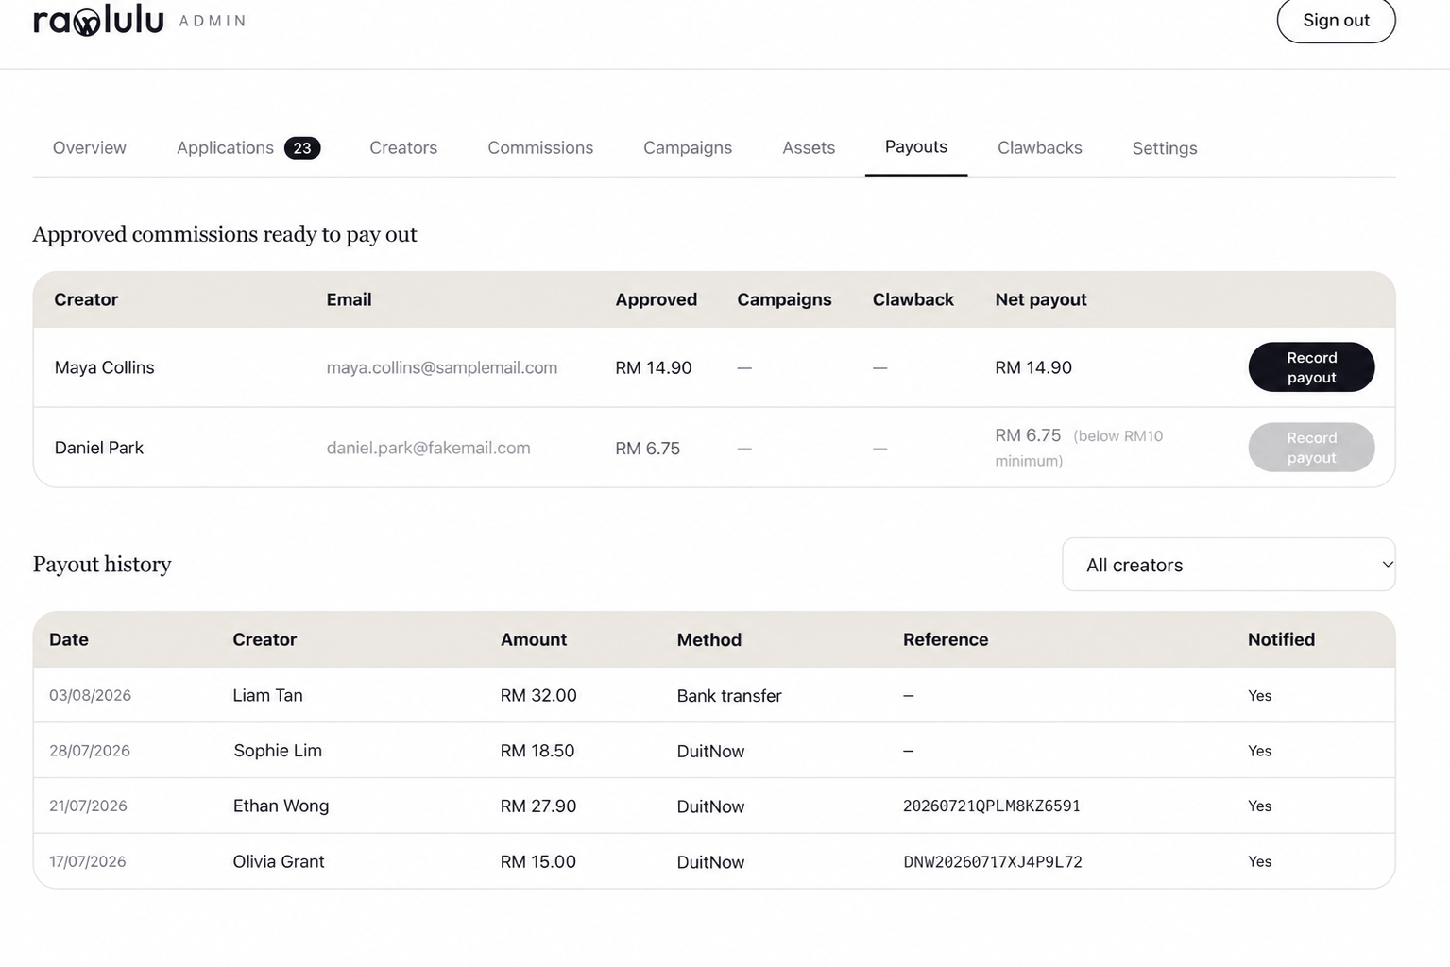Image resolution: width=1450 pixels, height=967 pixels.
Task: Click Olivia Grant in payout history
Action: [x=279, y=861]
